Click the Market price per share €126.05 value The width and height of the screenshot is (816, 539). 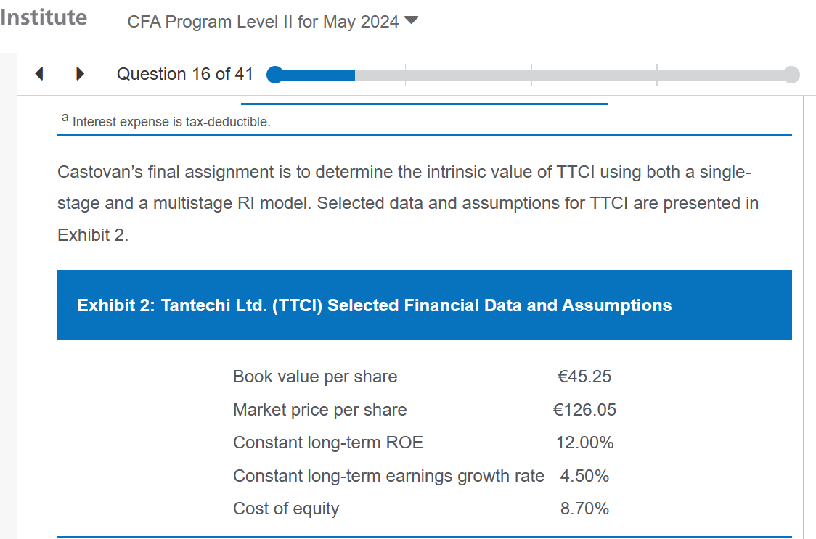584,410
